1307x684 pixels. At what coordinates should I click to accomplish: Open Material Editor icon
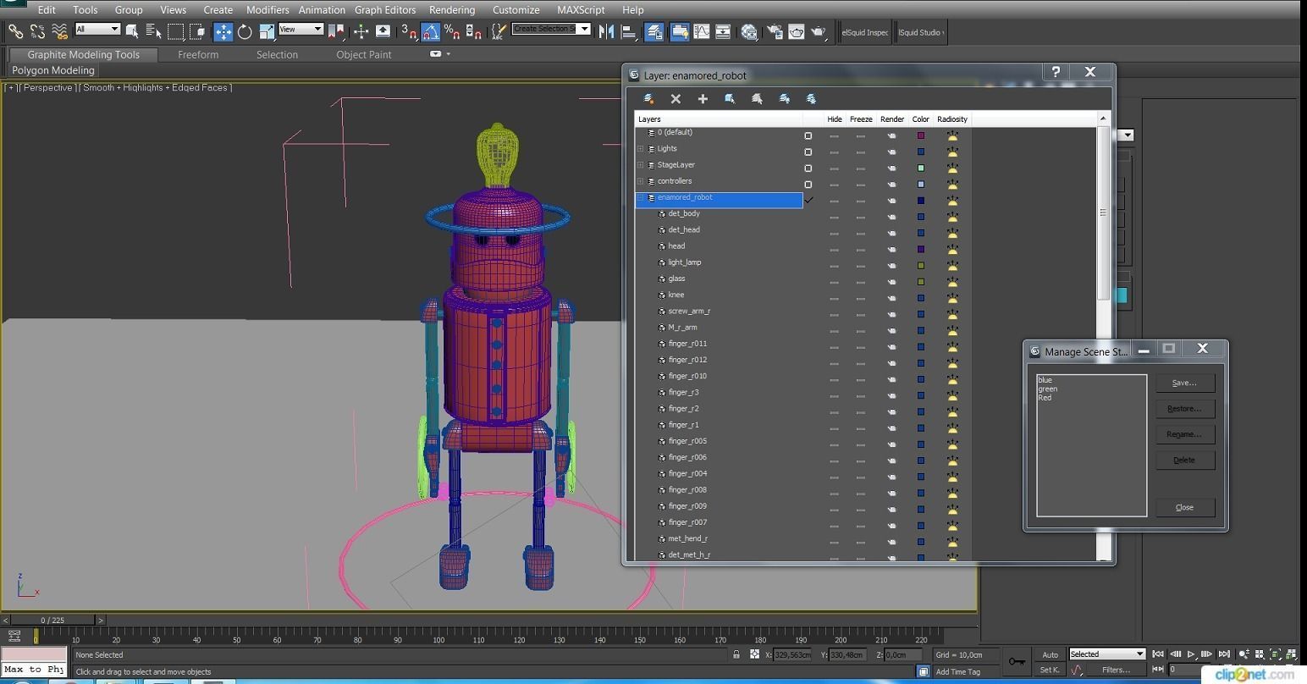[749, 31]
